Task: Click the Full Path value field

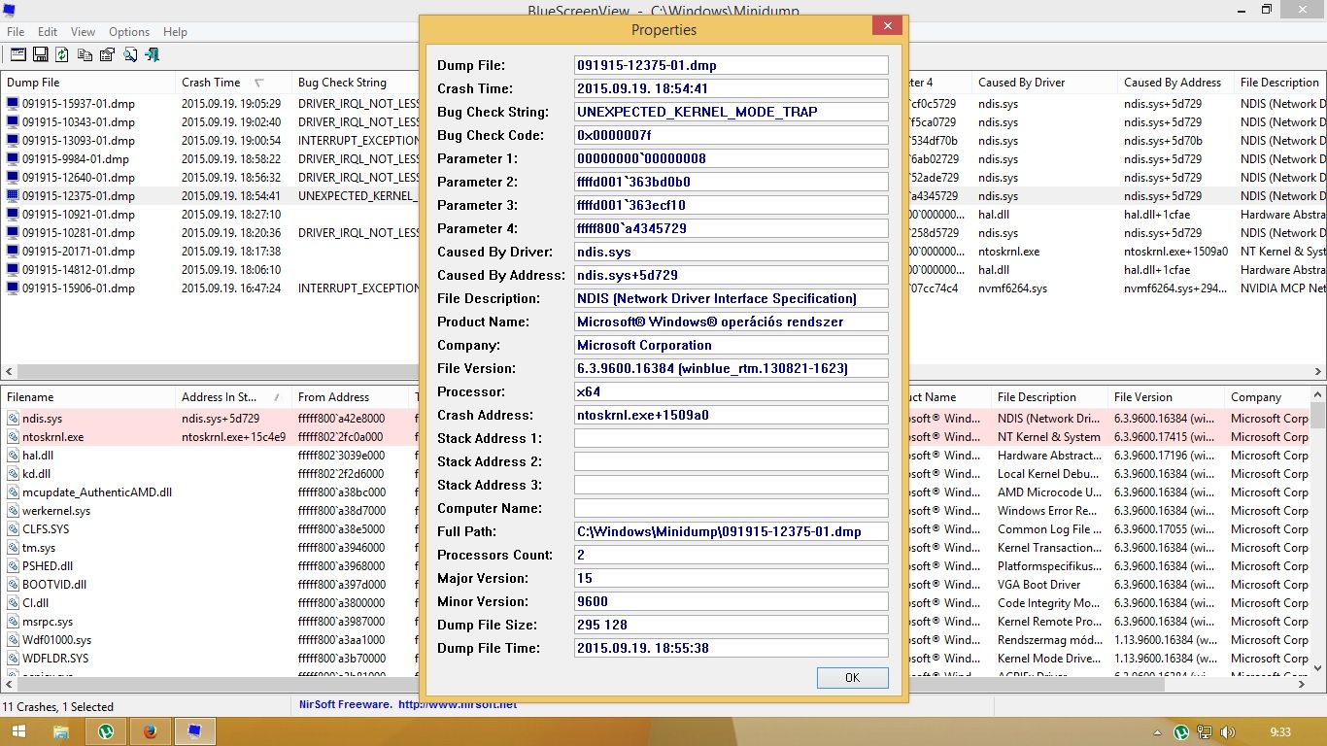Action: tap(732, 531)
